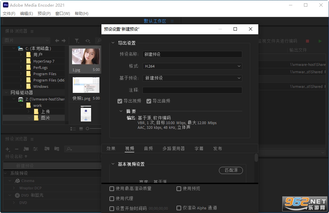
Task: Open the 基于预设 dropdown
Action: (x=192, y=78)
